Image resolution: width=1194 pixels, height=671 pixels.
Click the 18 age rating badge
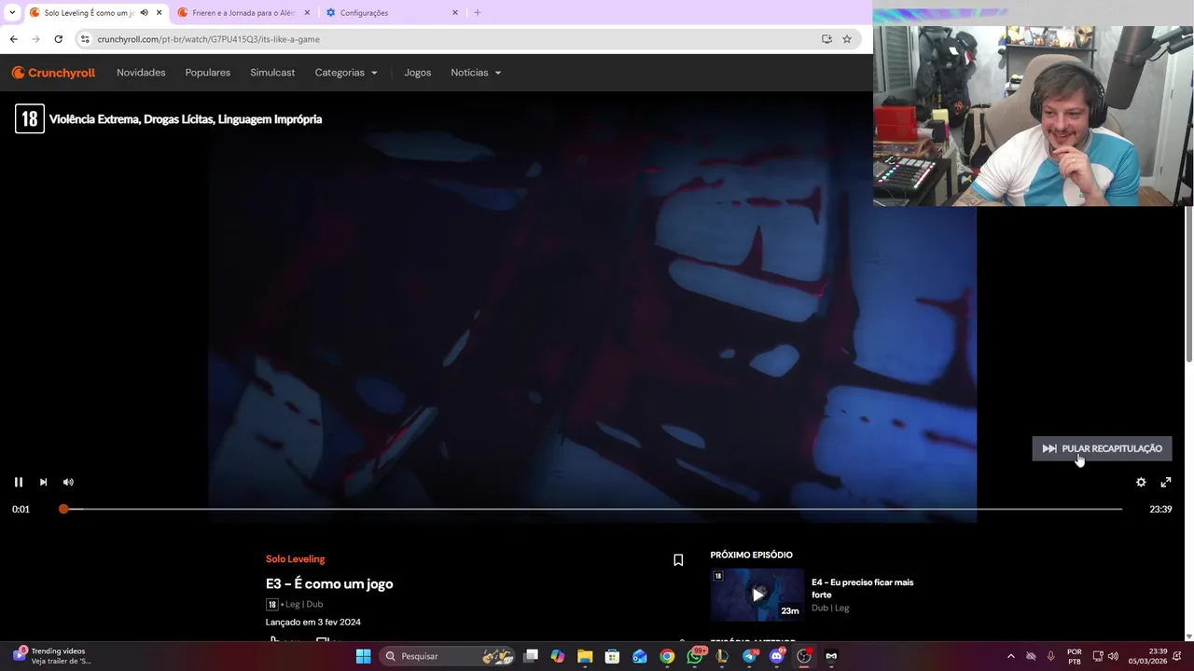(x=29, y=119)
